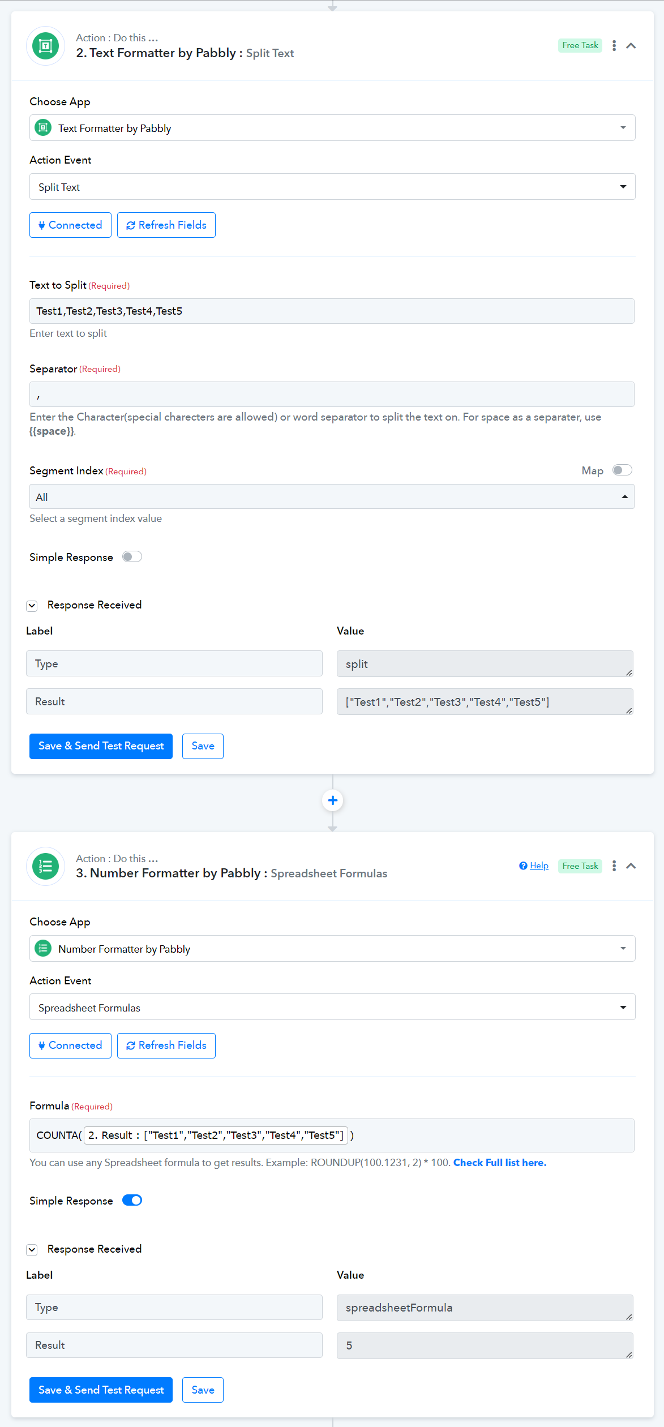Click the mapped 2. Result tag in formula
The width and height of the screenshot is (664, 1427).
point(216,1135)
